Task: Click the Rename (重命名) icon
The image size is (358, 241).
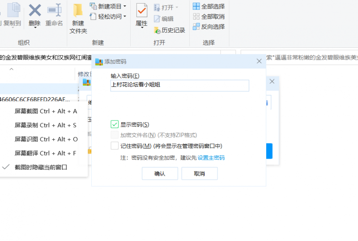Action: [x=54, y=10]
